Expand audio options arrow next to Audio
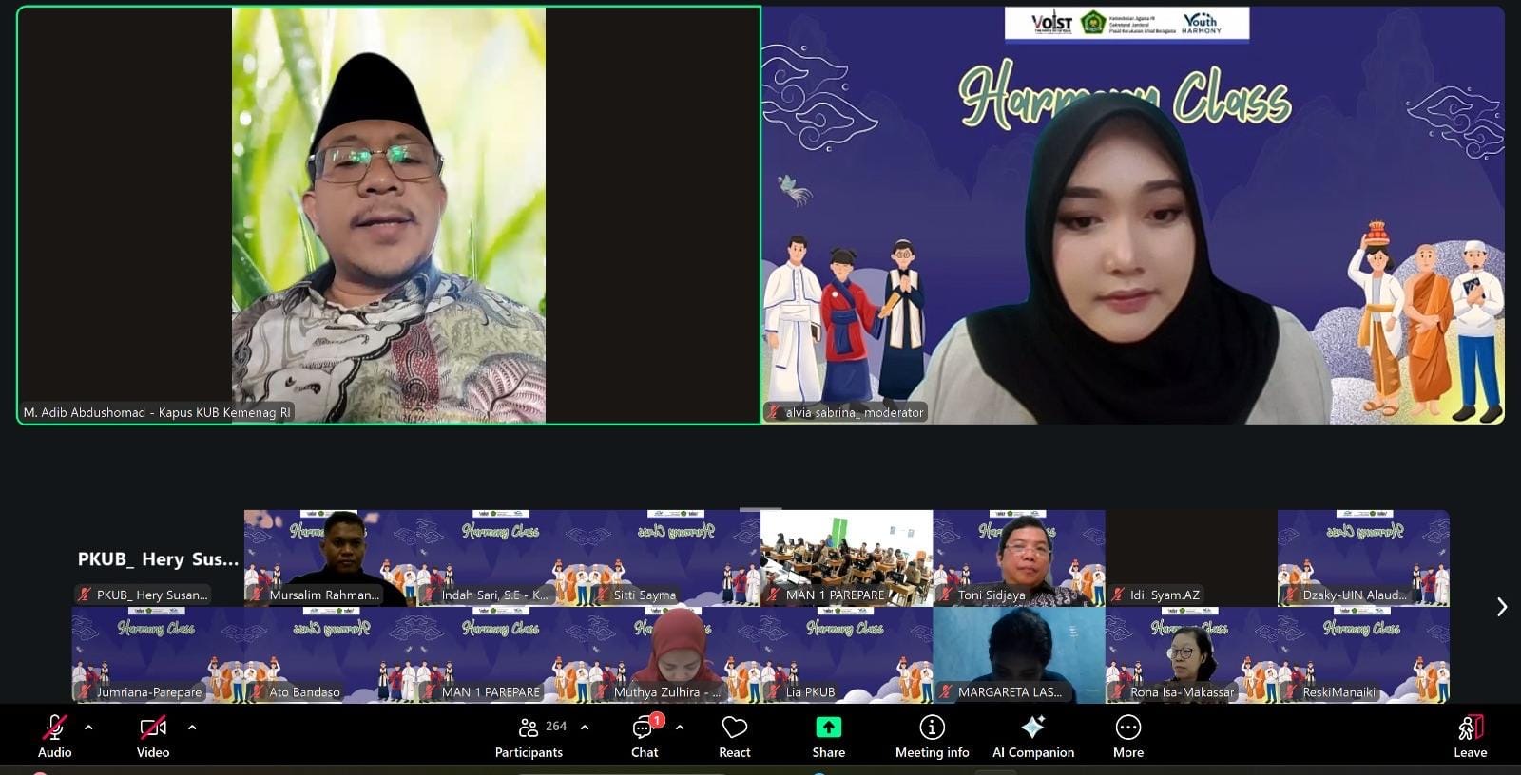The image size is (1521, 775). coord(88,728)
